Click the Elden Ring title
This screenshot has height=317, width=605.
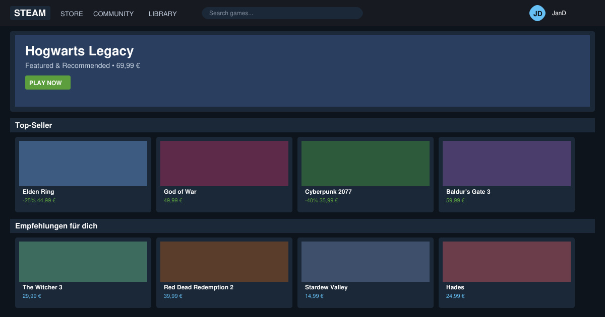pos(38,192)
